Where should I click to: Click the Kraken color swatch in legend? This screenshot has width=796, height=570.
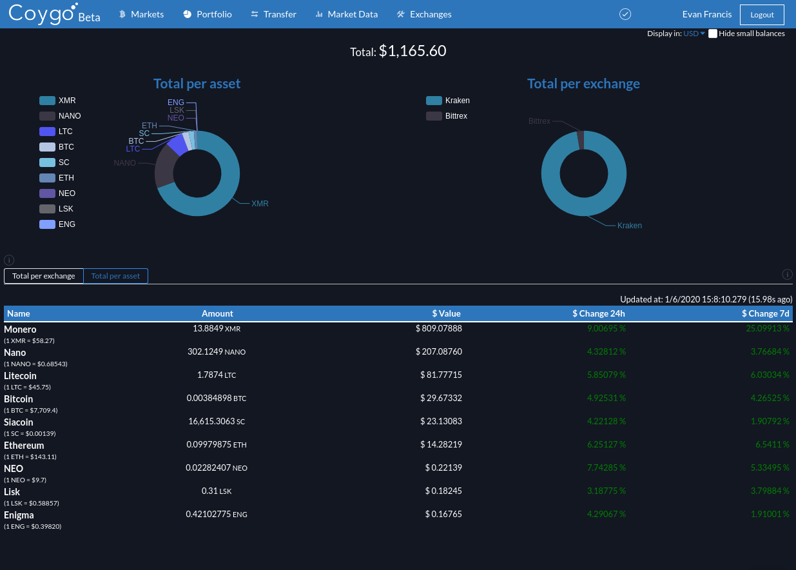click(x=434, y=101)
